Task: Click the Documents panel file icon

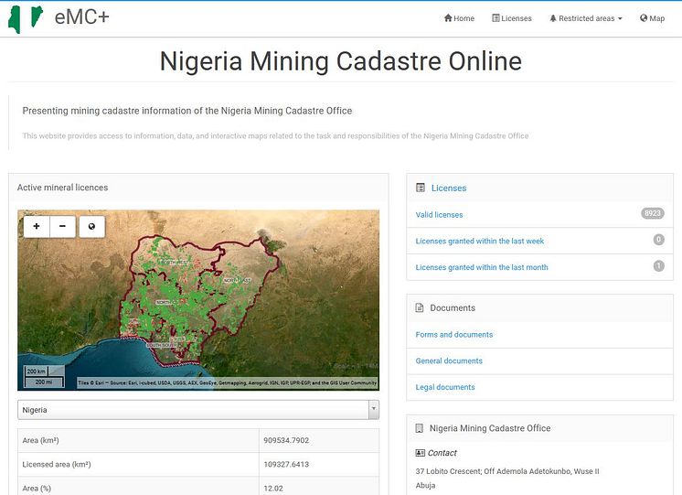Action: click(x=420, y=308)
